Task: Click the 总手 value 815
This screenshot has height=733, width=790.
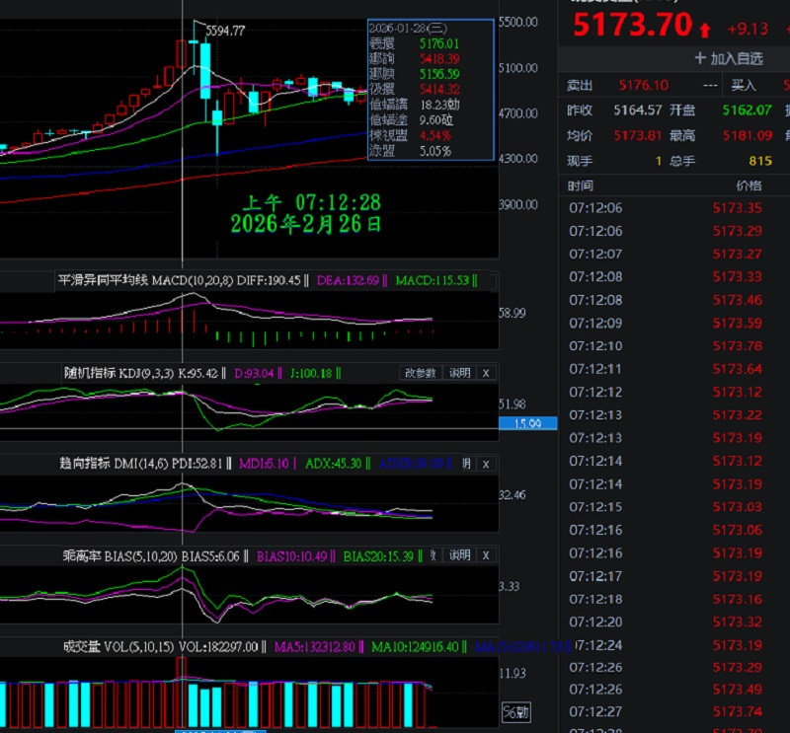Action: coord(760,161)
